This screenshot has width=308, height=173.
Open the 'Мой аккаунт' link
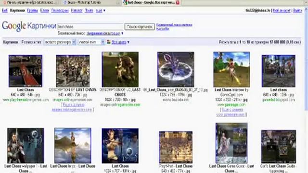click(282, 11)
